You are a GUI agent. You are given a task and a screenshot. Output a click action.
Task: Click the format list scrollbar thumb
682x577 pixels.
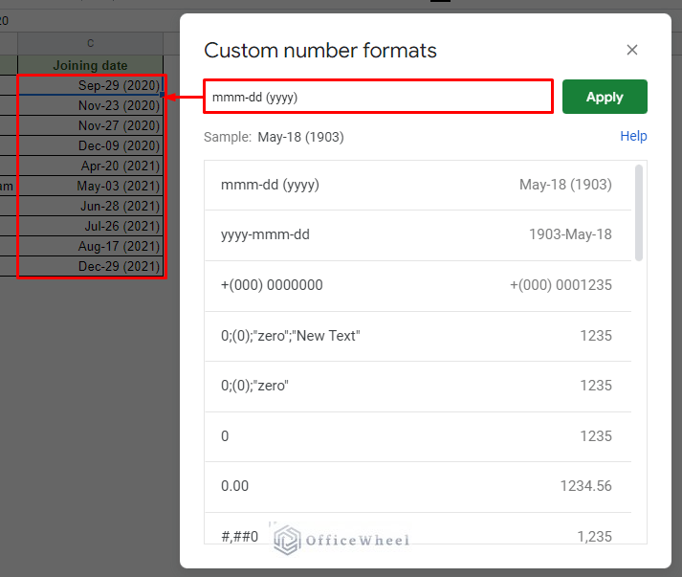639,212
